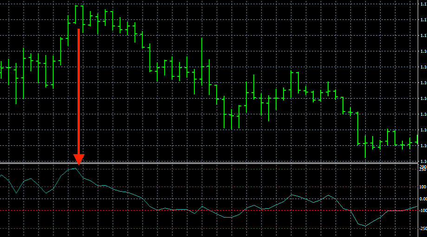Select the red dashed -100 level line
The image size is (427, 237).
(x=208, y=211)
